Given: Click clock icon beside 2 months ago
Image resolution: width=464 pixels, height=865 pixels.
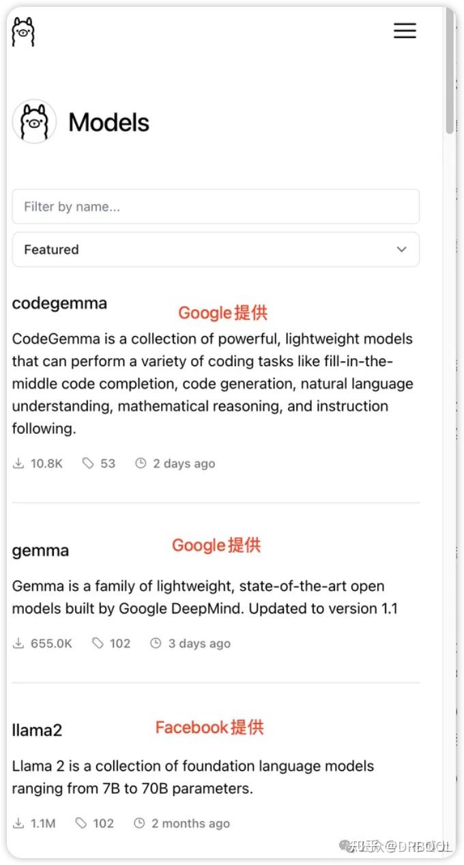Looking at the screenshot, I should 139,823.
